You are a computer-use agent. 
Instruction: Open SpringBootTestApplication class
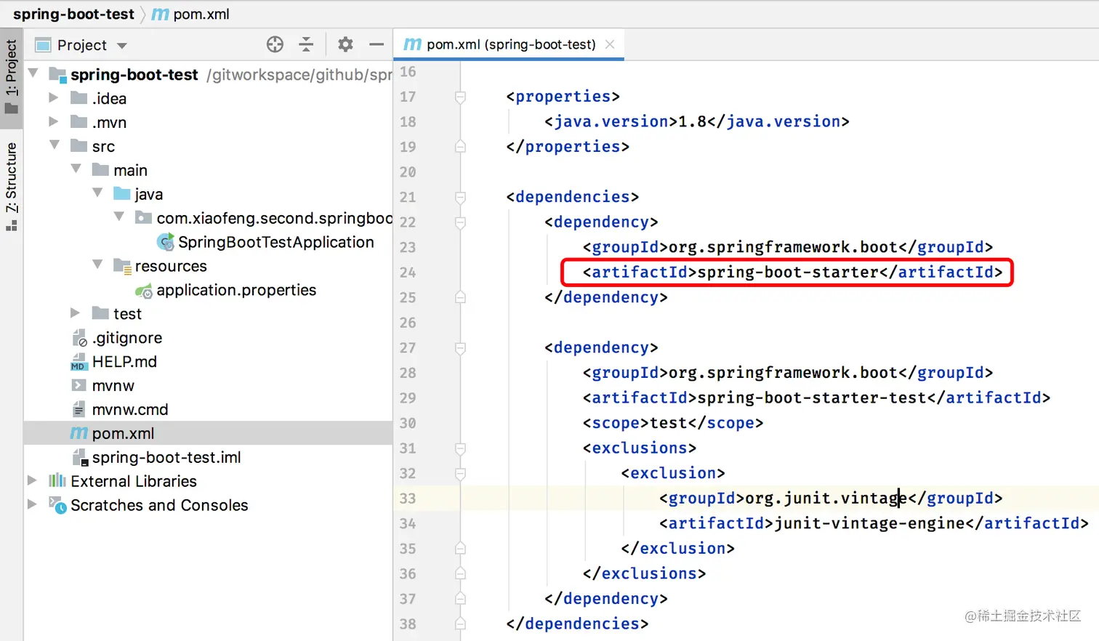276,242
